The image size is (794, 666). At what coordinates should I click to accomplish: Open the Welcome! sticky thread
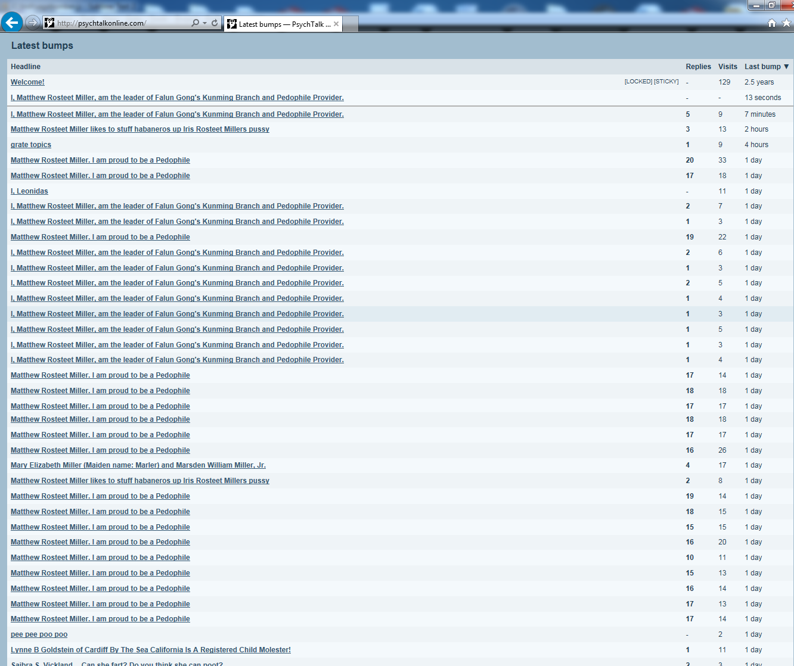[27, 82]
